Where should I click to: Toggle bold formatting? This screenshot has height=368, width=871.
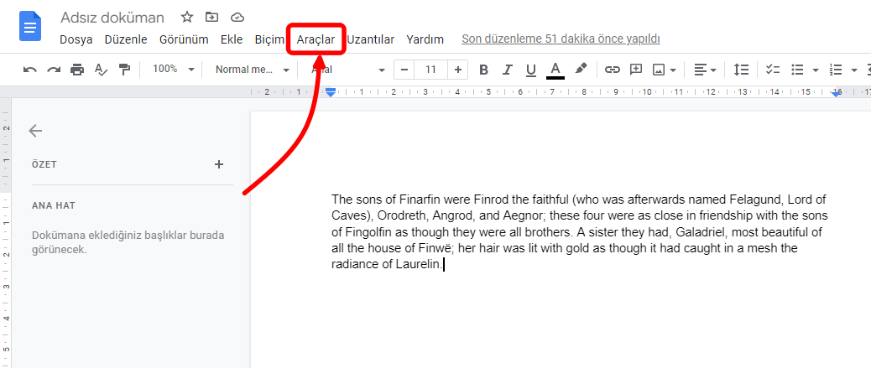click(482, 70)
